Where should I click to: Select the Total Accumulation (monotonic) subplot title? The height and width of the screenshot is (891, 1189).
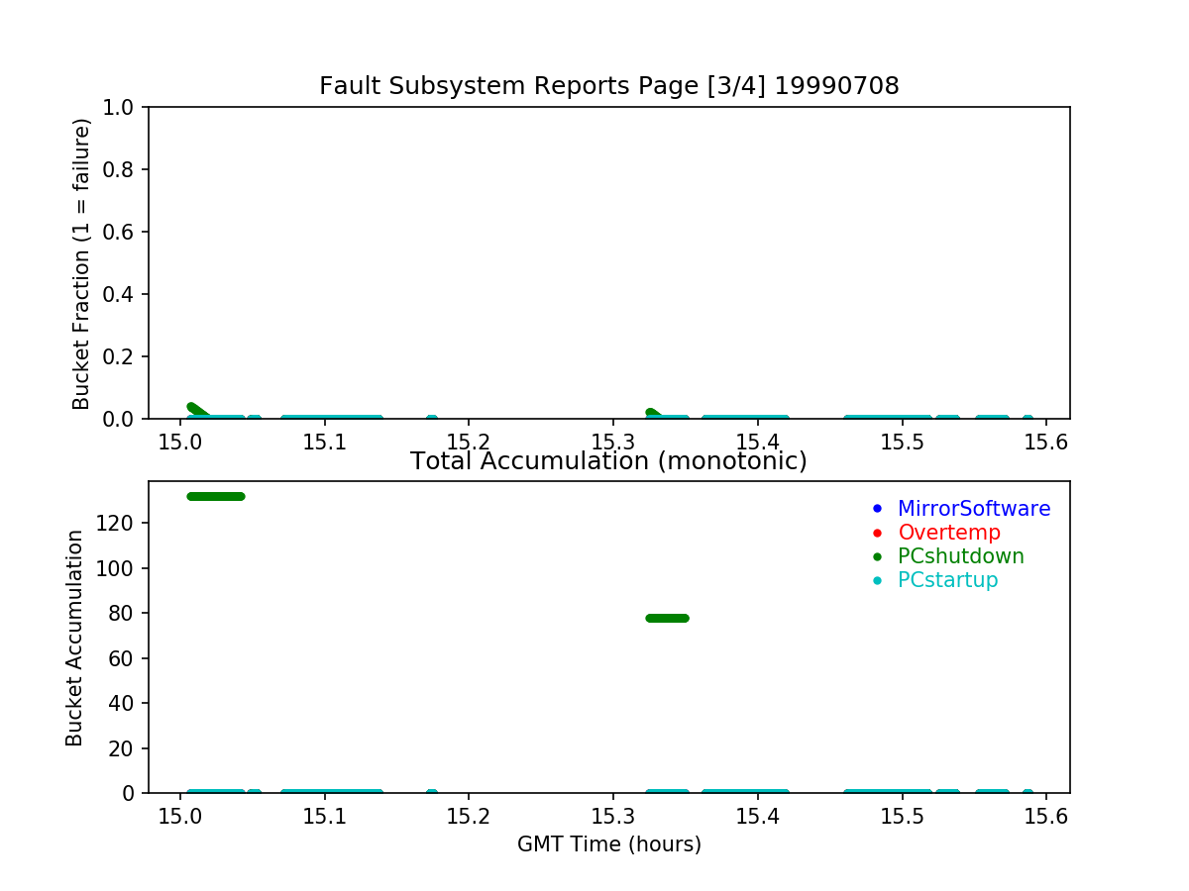coord(608,461)
